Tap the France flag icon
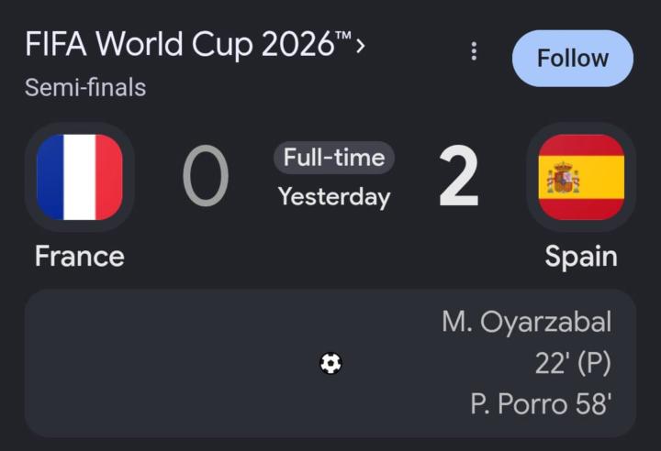The image size is (661, 451). (x=80, y=177)
